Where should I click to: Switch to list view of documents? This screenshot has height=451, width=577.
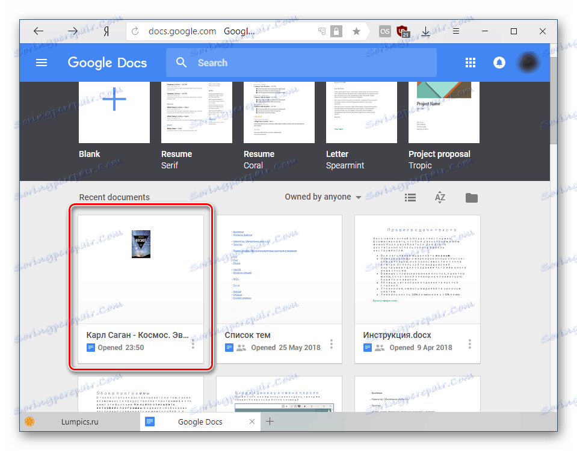pos(410,198)
